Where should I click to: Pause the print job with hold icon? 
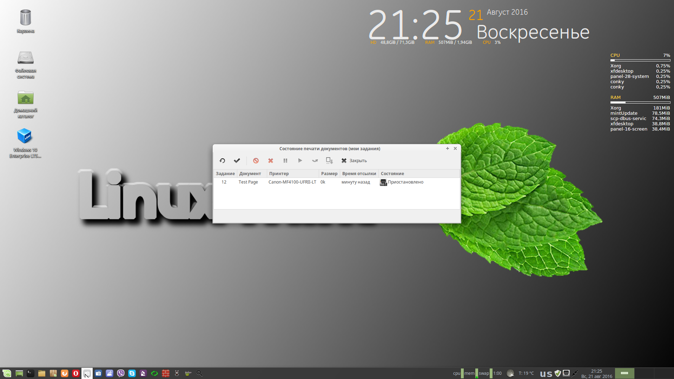285,161
